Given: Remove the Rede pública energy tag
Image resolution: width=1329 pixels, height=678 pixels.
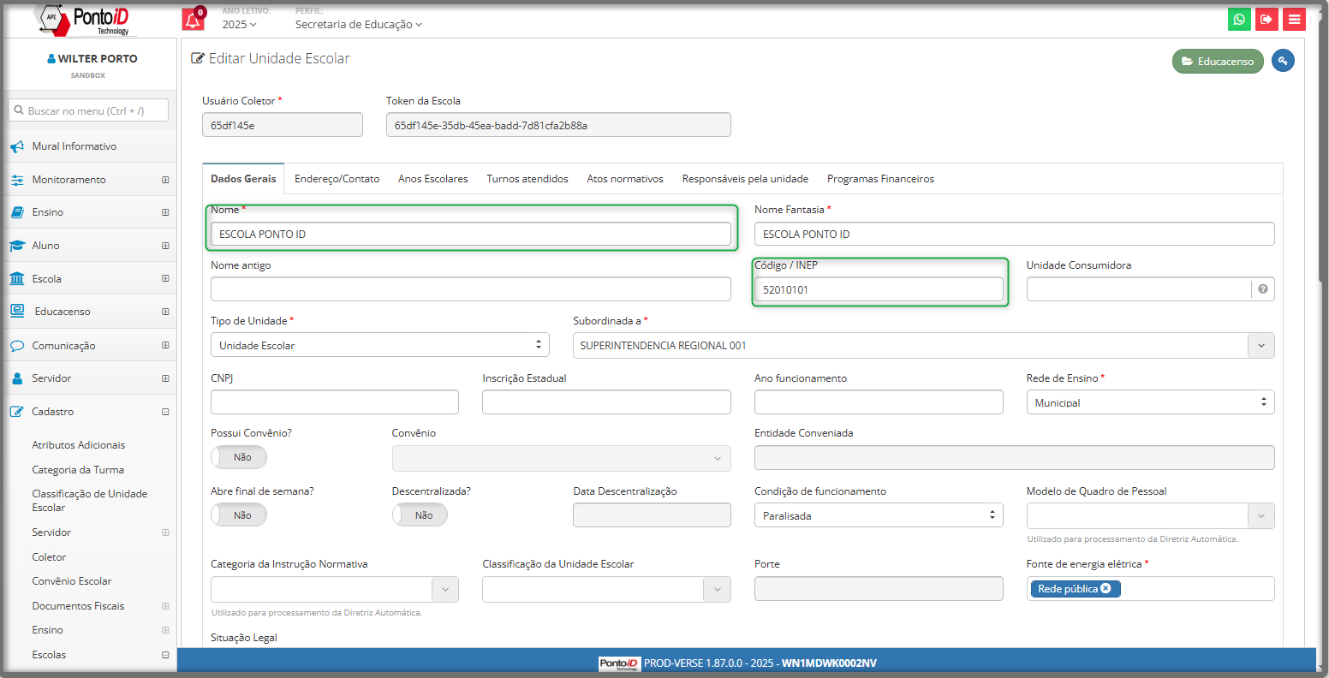Looking at the screenshot, I should (1106, 589).
